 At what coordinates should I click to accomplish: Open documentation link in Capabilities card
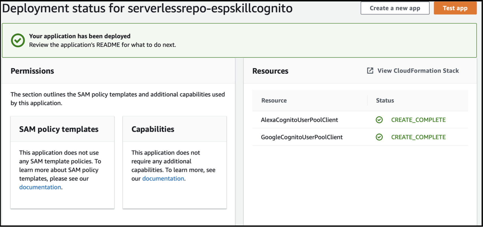pyautogui.click(x=163, y=178)
